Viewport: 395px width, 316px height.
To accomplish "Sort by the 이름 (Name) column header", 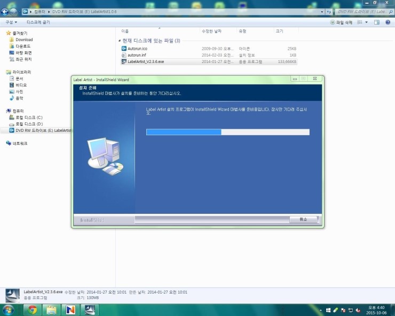I will 125,31.
